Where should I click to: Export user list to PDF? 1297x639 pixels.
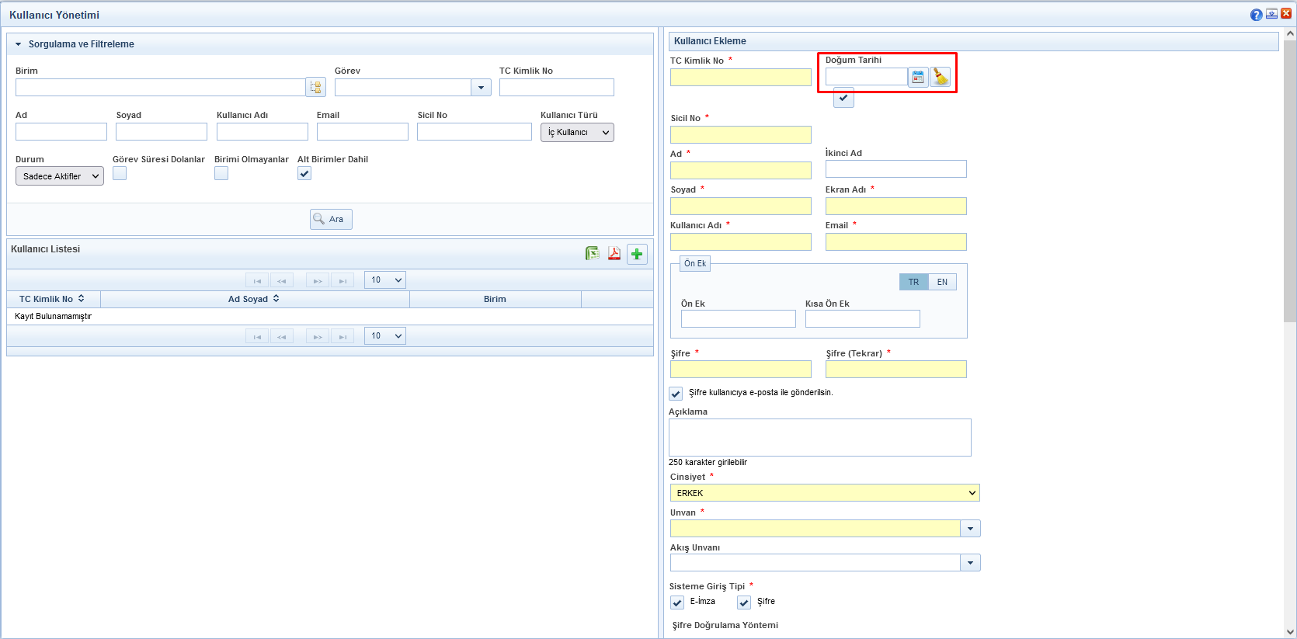614,254
